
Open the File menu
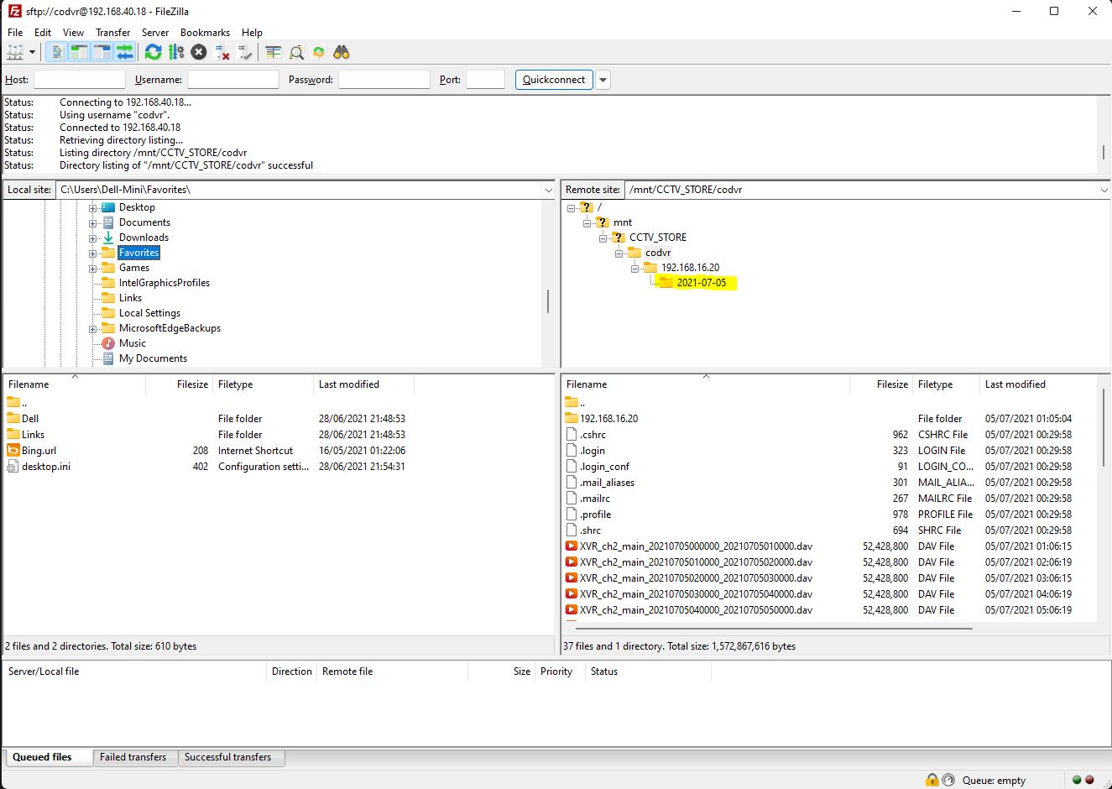point(15,32)
